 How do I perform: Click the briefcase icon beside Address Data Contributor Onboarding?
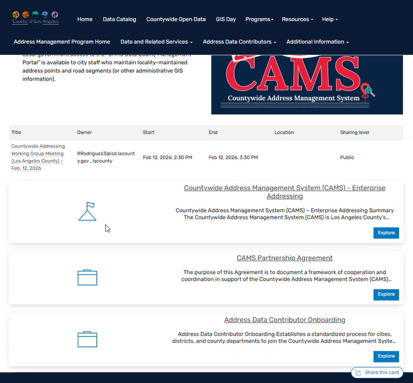(x=87, y=339)
